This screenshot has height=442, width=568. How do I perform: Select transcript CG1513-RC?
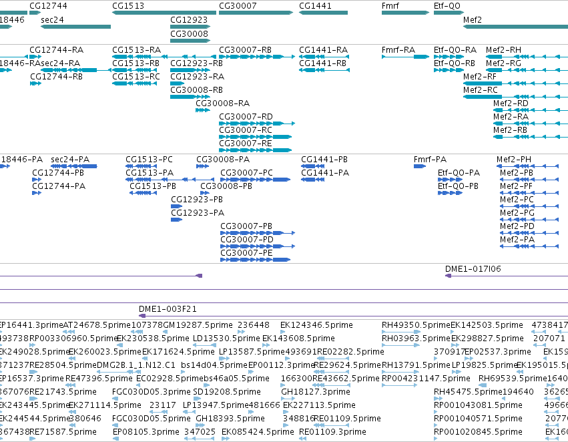tap(136, 76)
